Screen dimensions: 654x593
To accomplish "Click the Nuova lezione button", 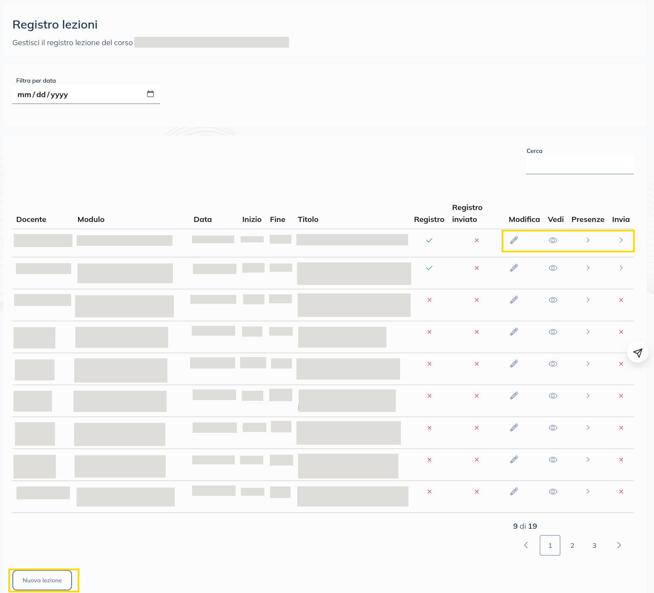I will (42, 580).
